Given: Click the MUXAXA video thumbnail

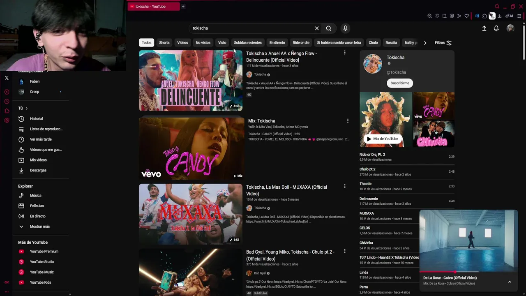Looking at the screenshot, I should [191, 214].
